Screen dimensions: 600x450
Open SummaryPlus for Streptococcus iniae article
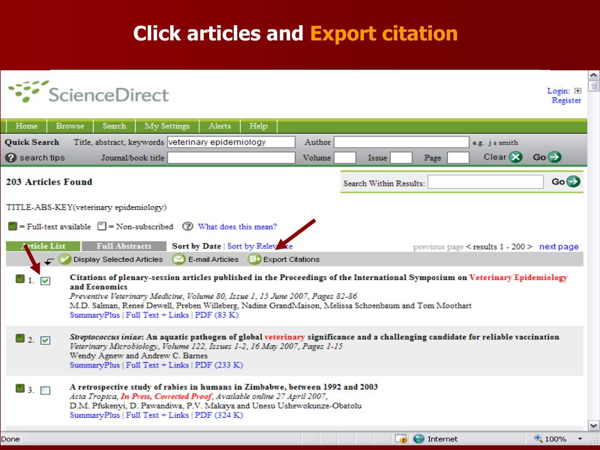(x=94, y=365)
